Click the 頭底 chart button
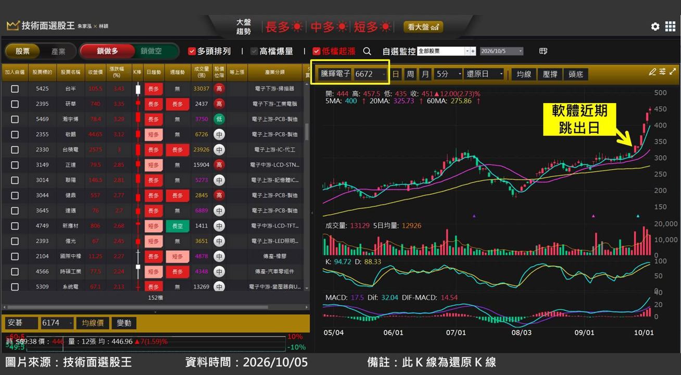 point(576,74)
